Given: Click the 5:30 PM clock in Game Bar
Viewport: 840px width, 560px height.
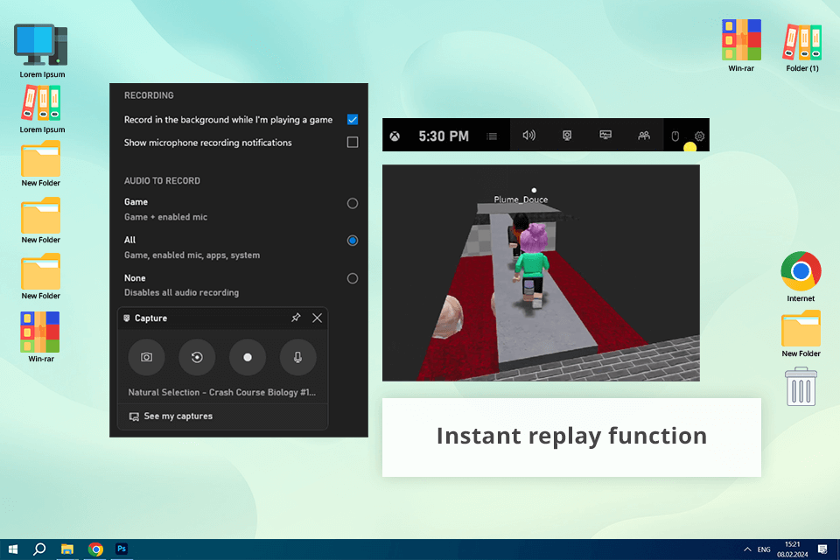Looking at the screenshot, I should pos(444,136).
